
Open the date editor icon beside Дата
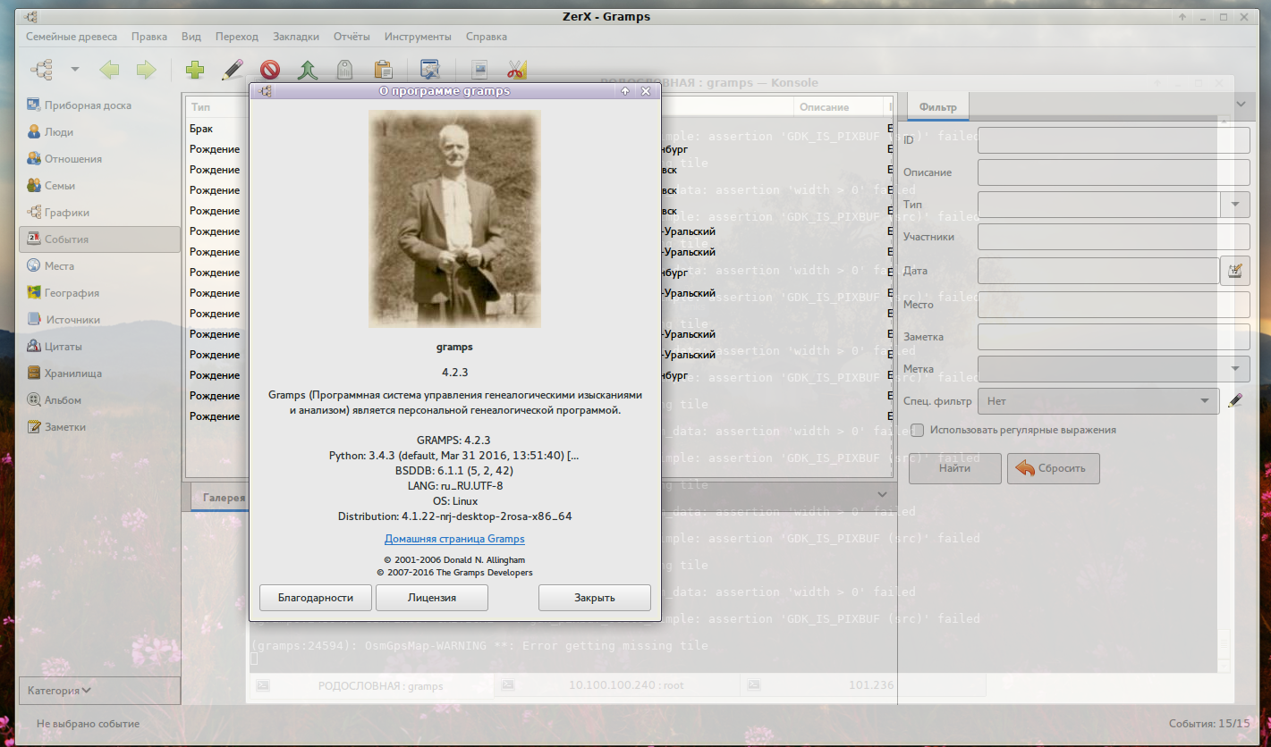click(x=1234, y=271)
